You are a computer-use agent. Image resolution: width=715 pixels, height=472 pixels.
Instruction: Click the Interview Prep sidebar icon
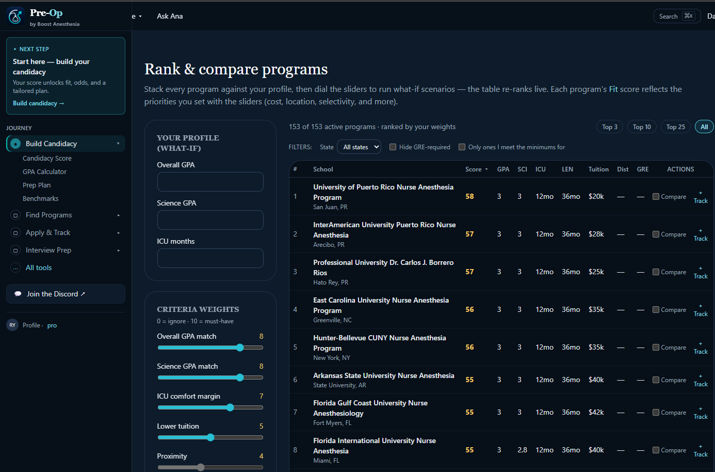(15, 250)
